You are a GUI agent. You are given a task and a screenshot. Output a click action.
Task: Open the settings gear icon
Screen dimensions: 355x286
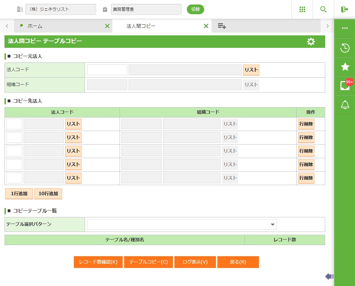pos(311,42)
